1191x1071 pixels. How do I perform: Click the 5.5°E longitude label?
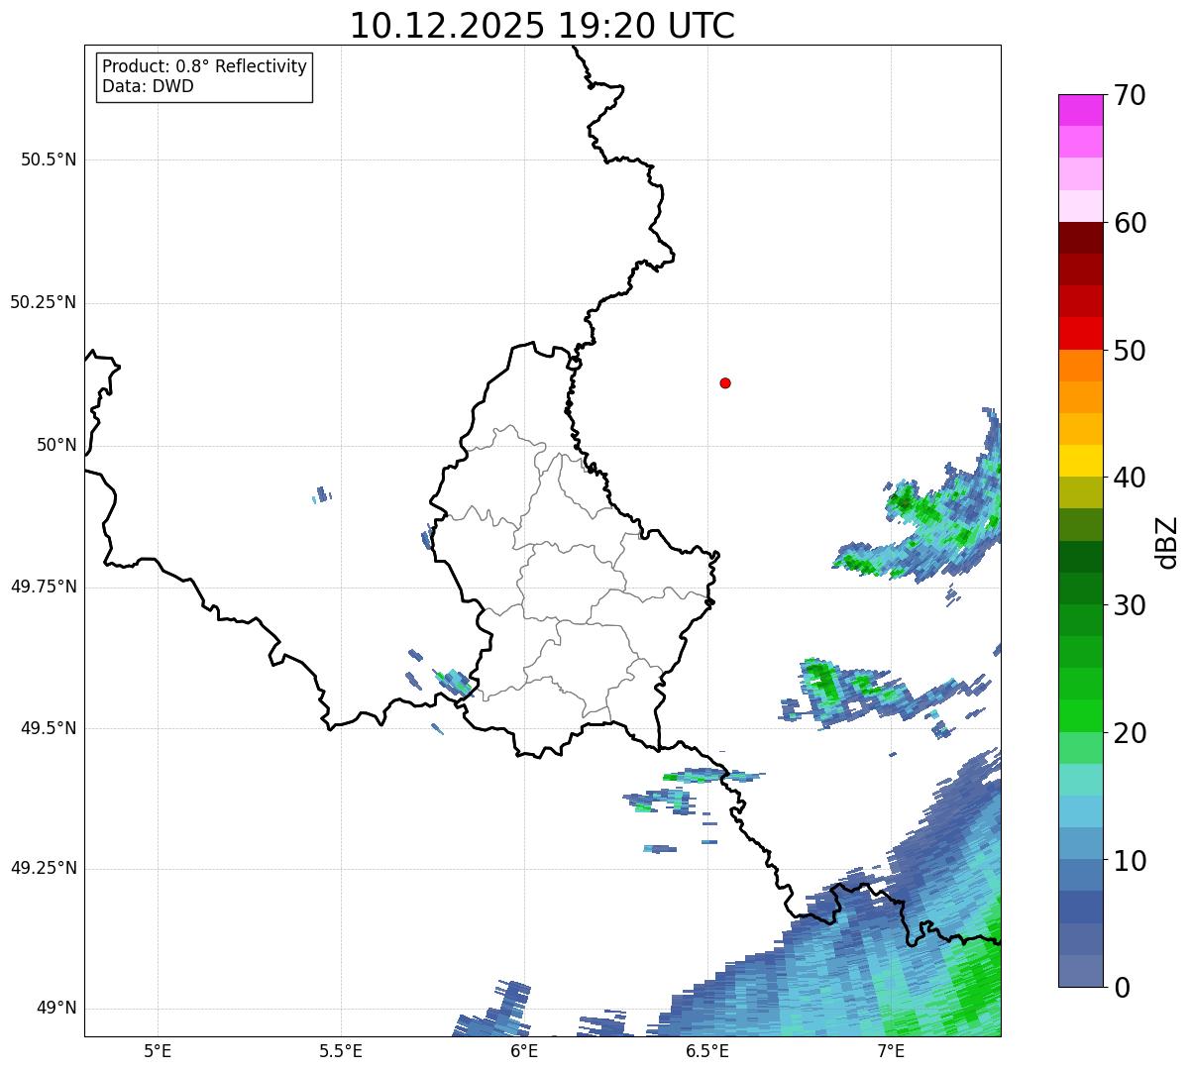pos(341,1050)
